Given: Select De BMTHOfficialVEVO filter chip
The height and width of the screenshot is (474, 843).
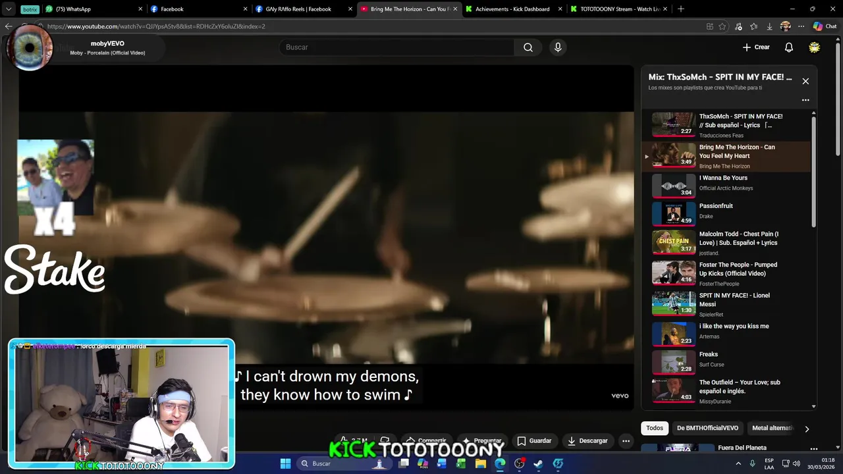Looking at the screenshot, I should (707, 428).
